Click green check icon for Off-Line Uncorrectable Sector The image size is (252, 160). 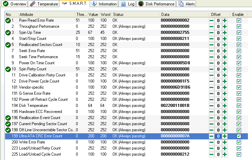pos(8,130)
